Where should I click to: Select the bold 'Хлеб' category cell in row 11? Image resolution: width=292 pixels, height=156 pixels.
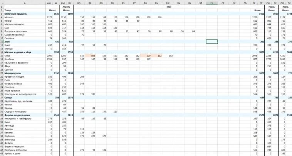click(x=25, y=42)
